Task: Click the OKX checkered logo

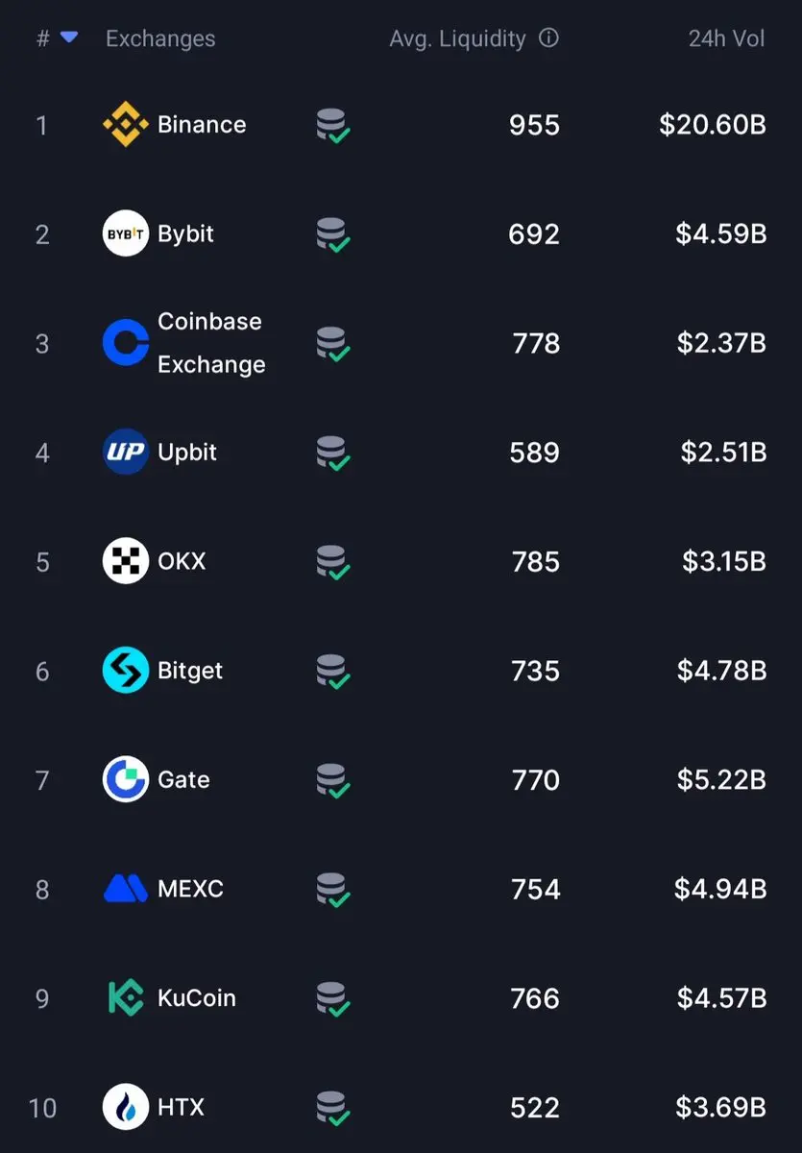Action: (126, 561)
